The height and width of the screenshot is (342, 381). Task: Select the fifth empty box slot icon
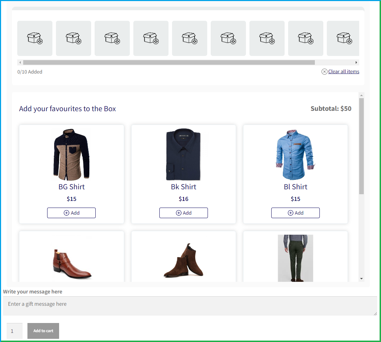click(189, 38)
